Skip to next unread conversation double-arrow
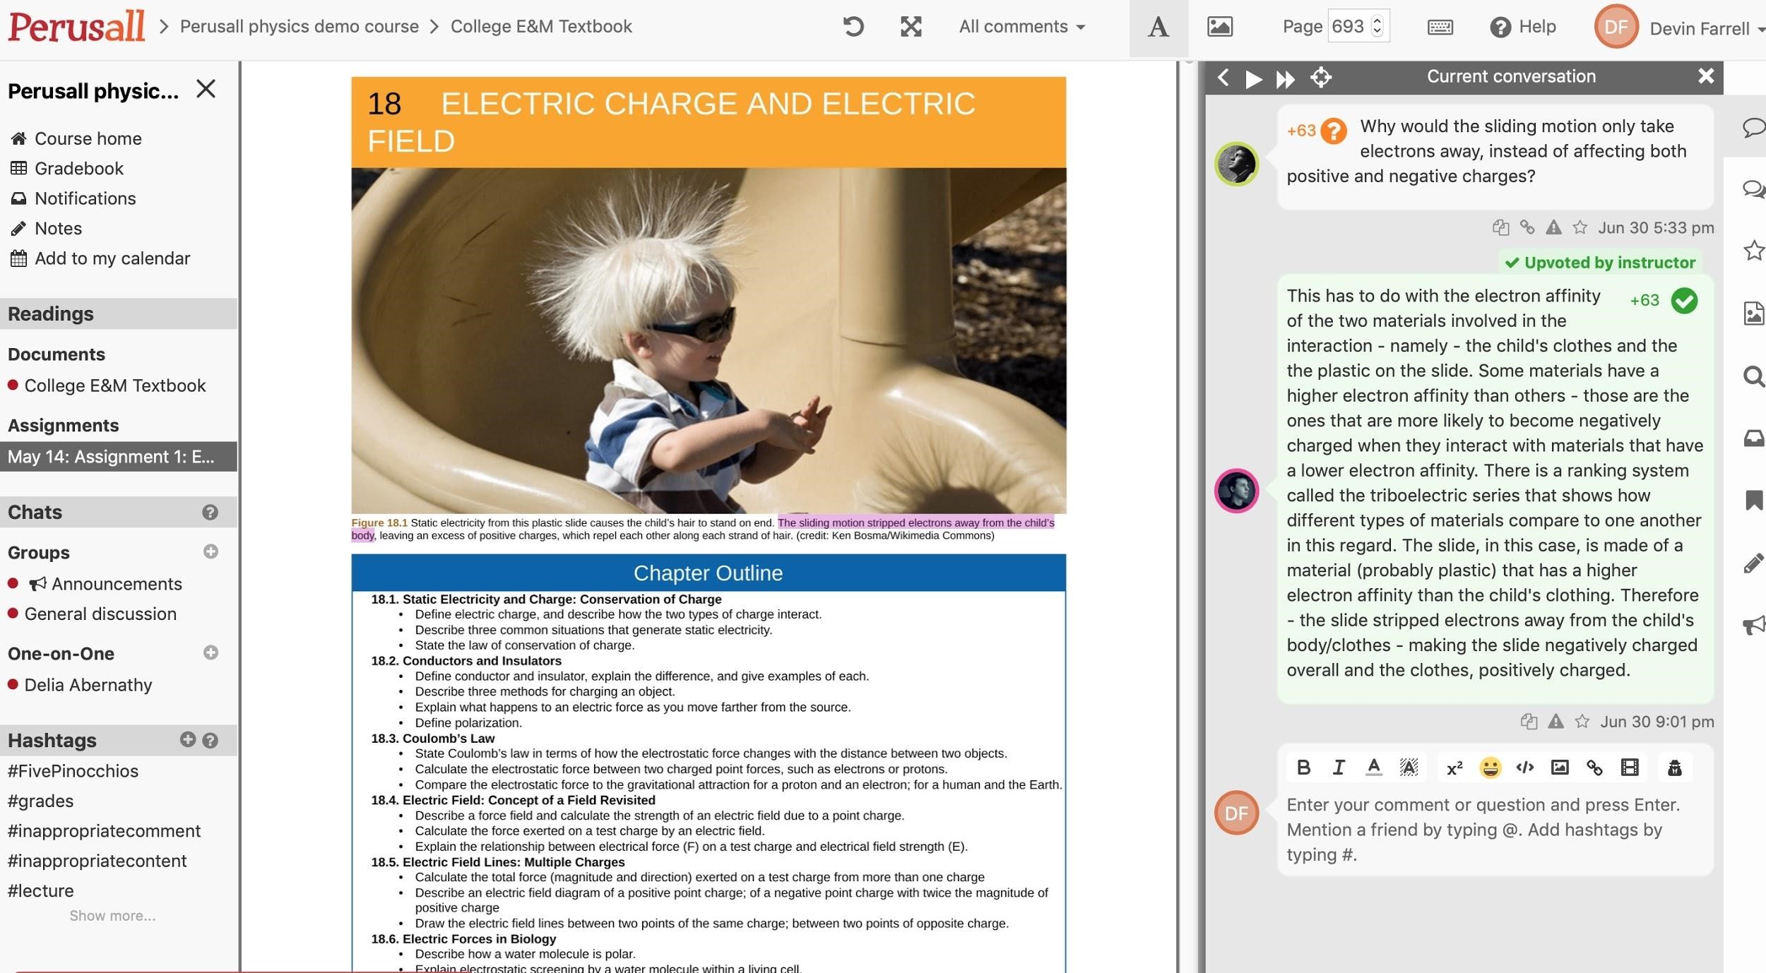The height and width of the screenshot is (973, 1766). [x=1286, y=78]
